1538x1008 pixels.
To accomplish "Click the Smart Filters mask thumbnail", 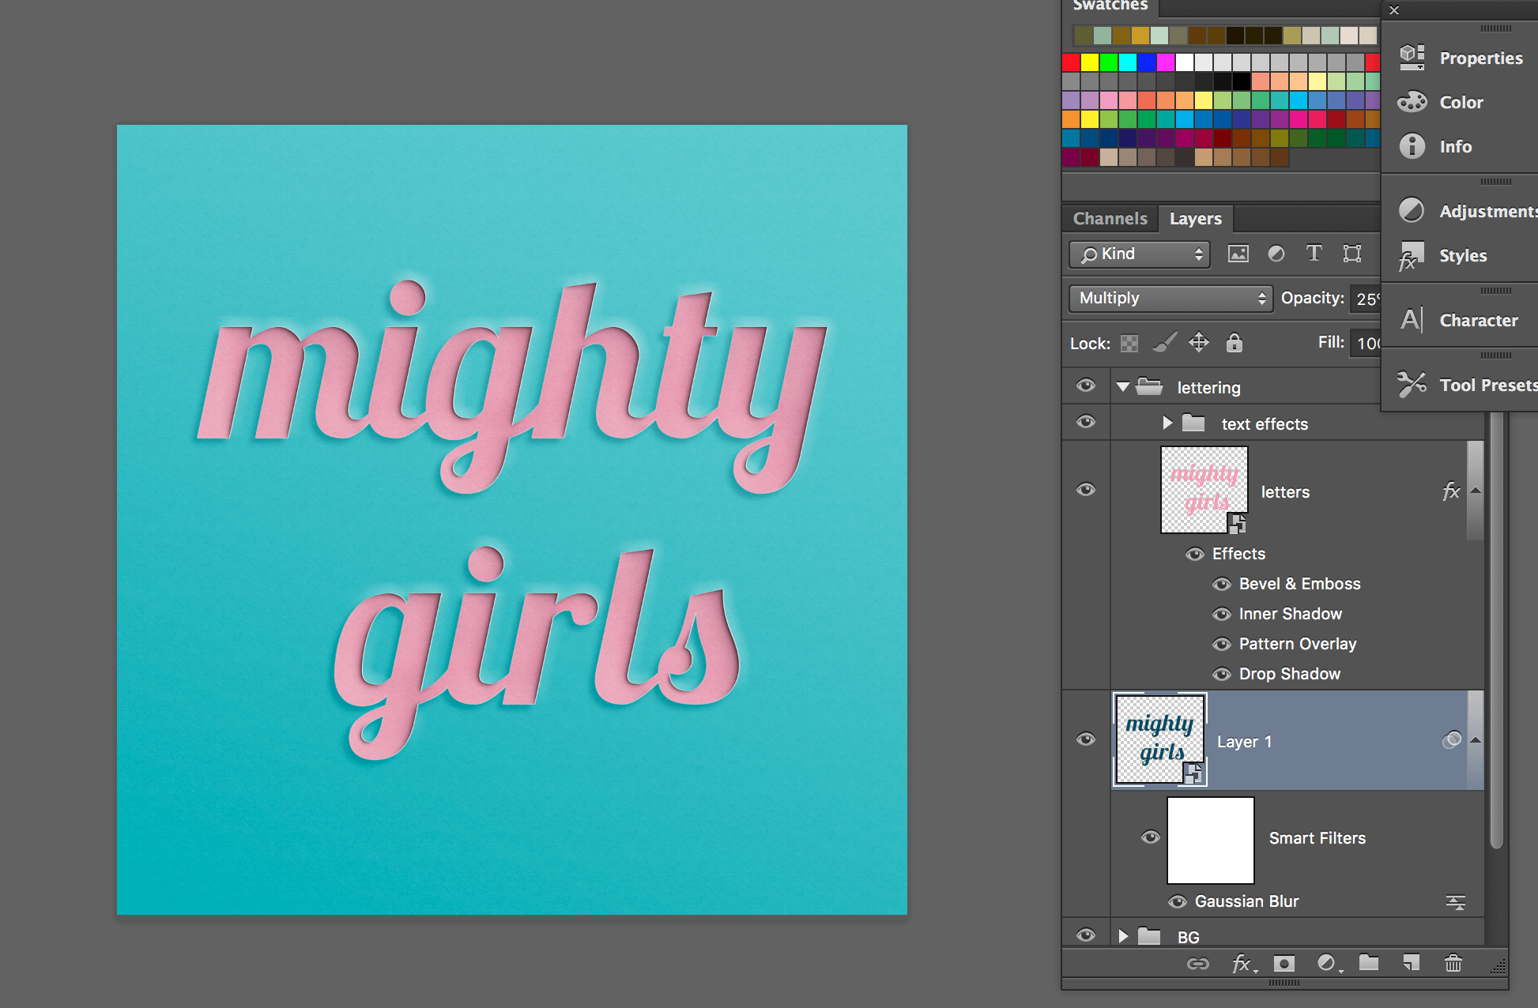I will tap(1210, 840).
